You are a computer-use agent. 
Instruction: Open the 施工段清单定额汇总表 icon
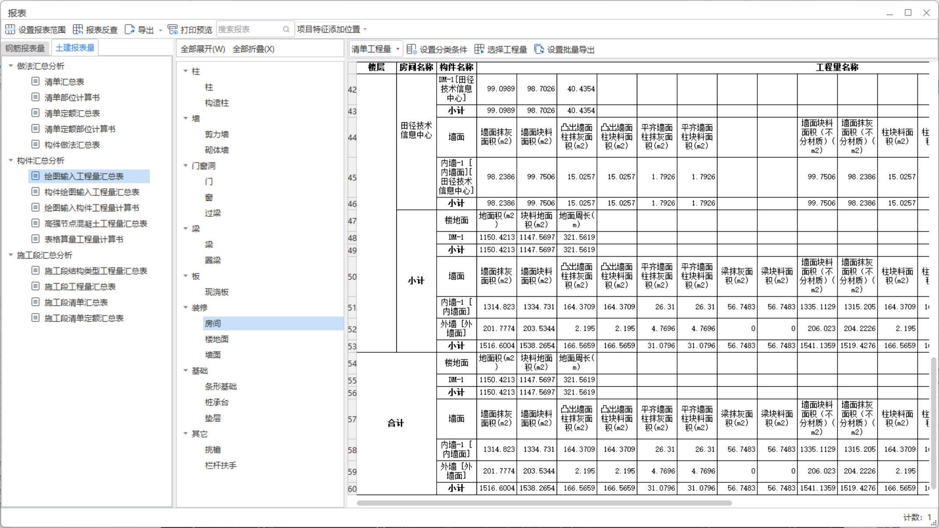[x=35, y=317]
